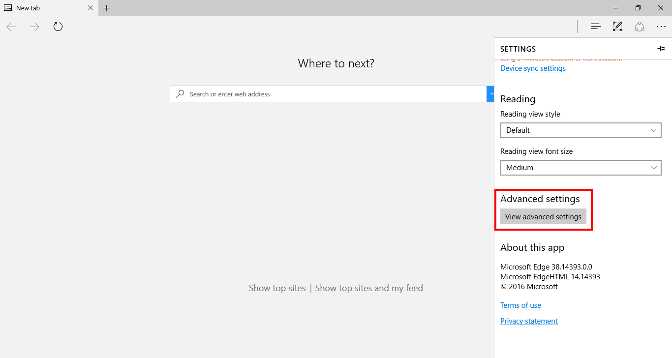Viewport: 672px width, 358px height.
Task: Click the Forward navigation arrow
Action: click(34, 27)
